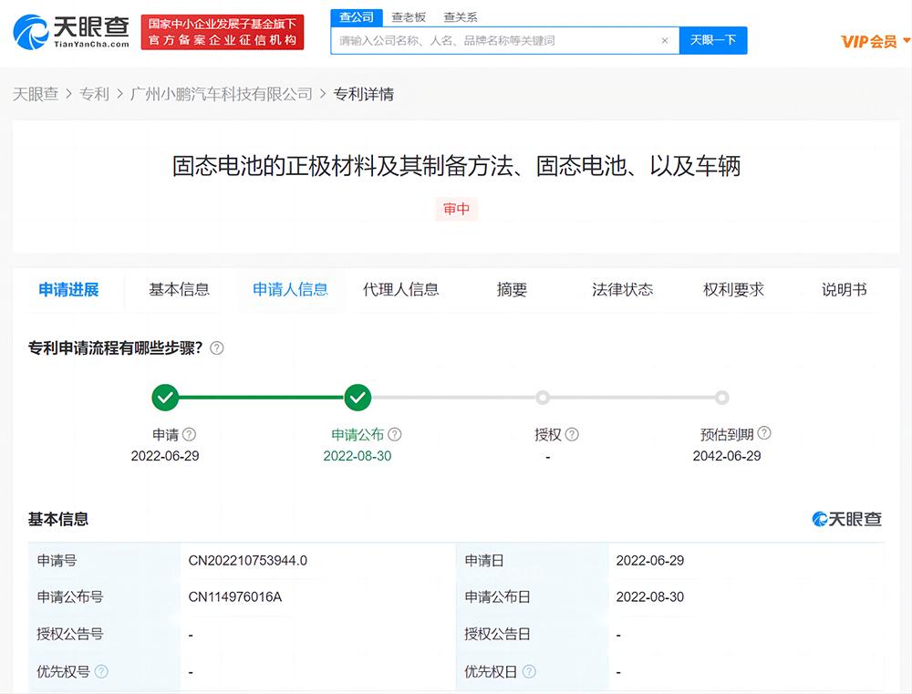
Task: Click the clear X icon in search box
Action: (665, 41)
